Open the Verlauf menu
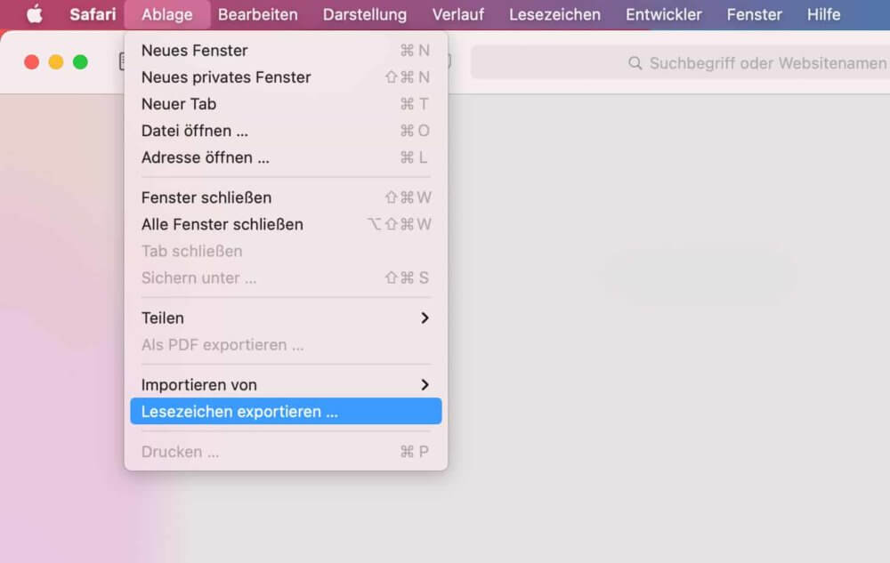This screenshot has height=563, width=890. (x=458, y=14)
